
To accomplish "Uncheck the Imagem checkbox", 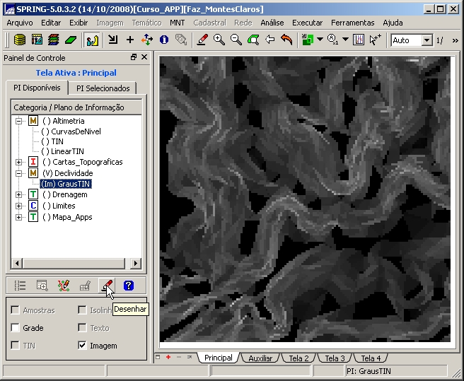I will [x=83, y=346].
